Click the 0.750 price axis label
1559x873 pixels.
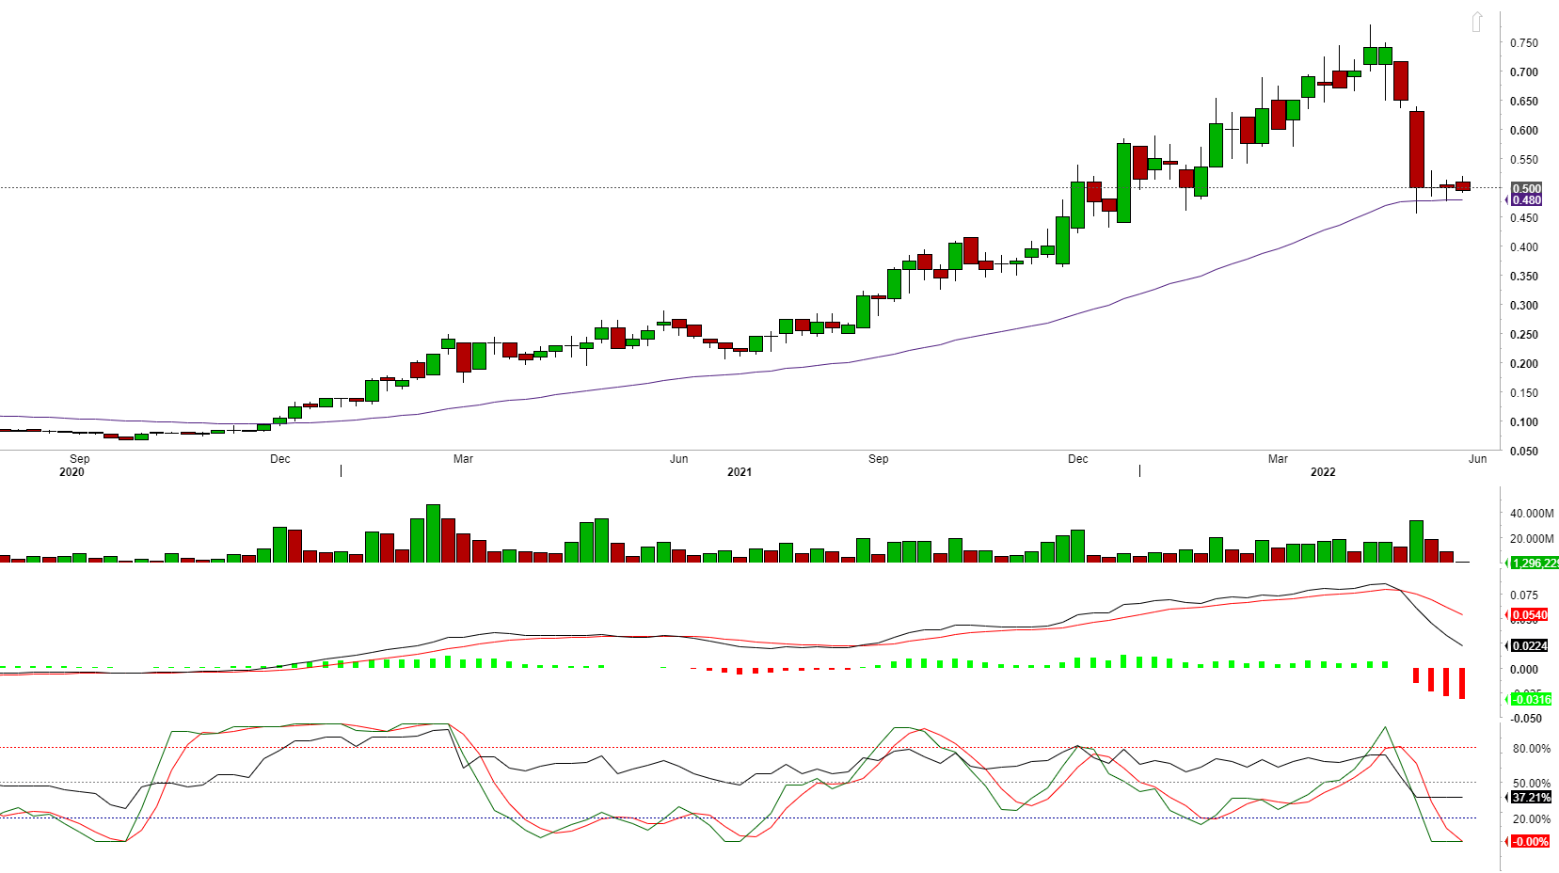tap(1524, 43)
